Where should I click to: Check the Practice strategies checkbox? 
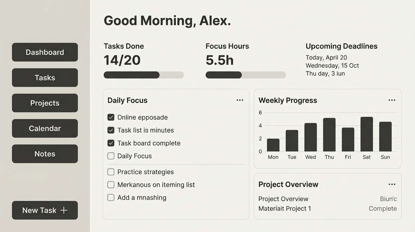(x=111, y=172)
